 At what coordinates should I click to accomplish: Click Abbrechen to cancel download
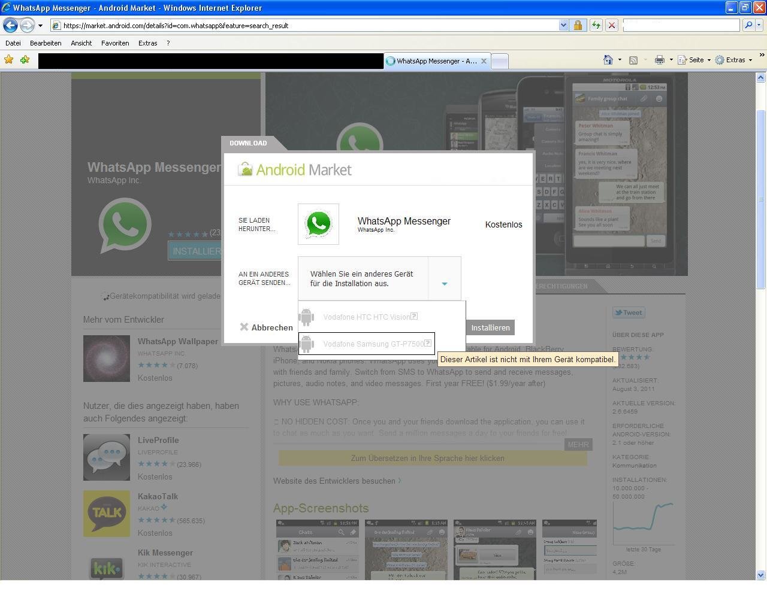[266, 327]
